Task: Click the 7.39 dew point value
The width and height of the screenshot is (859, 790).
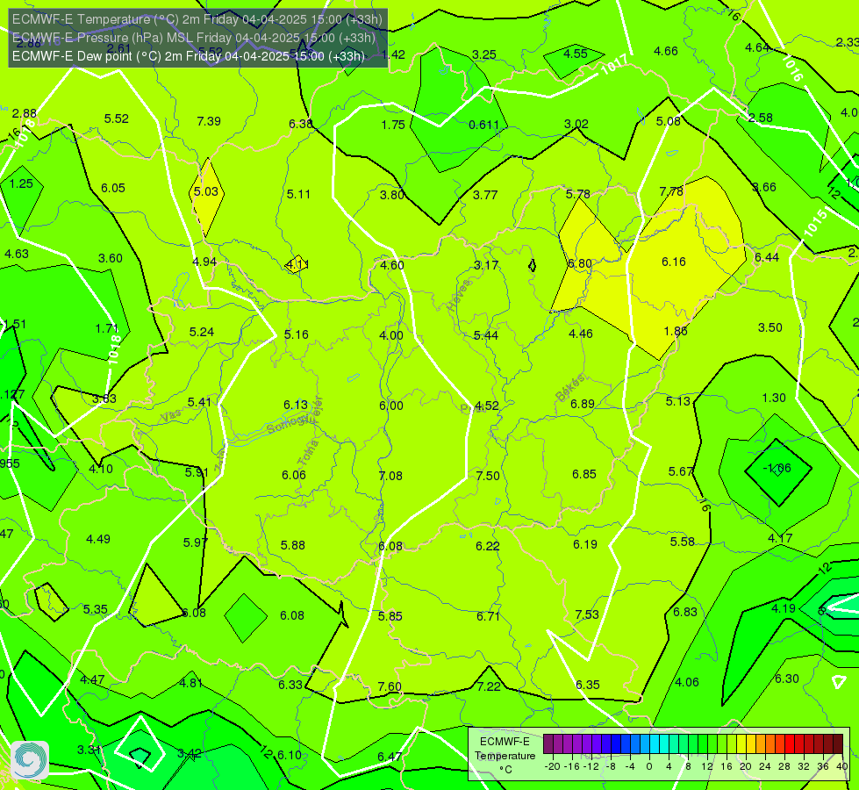Action: 209,121
